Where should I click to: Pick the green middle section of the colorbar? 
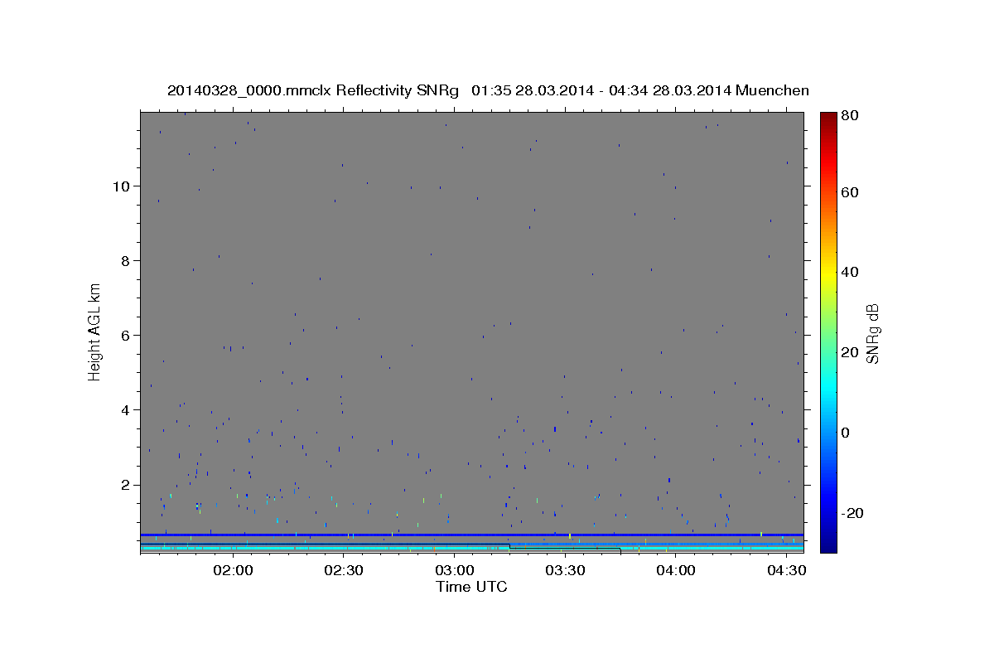[x=828, y=331]
